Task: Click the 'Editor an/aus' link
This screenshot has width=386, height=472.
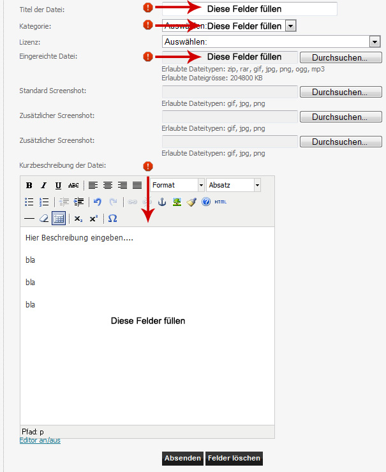Action: pos(40,440)
